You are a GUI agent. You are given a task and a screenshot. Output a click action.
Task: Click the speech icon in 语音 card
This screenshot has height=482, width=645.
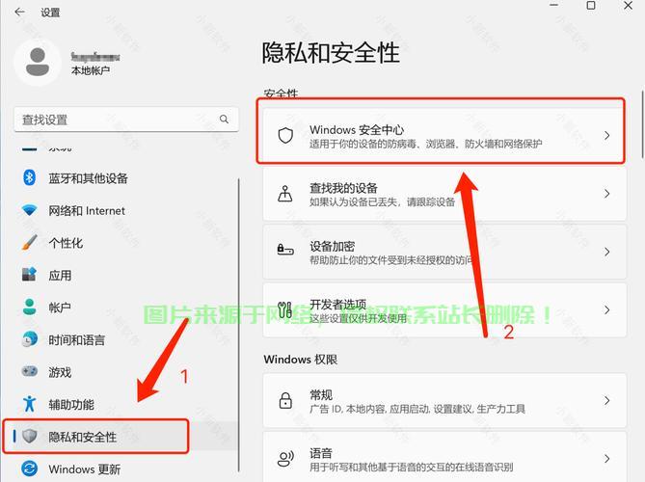click(285, 459)
